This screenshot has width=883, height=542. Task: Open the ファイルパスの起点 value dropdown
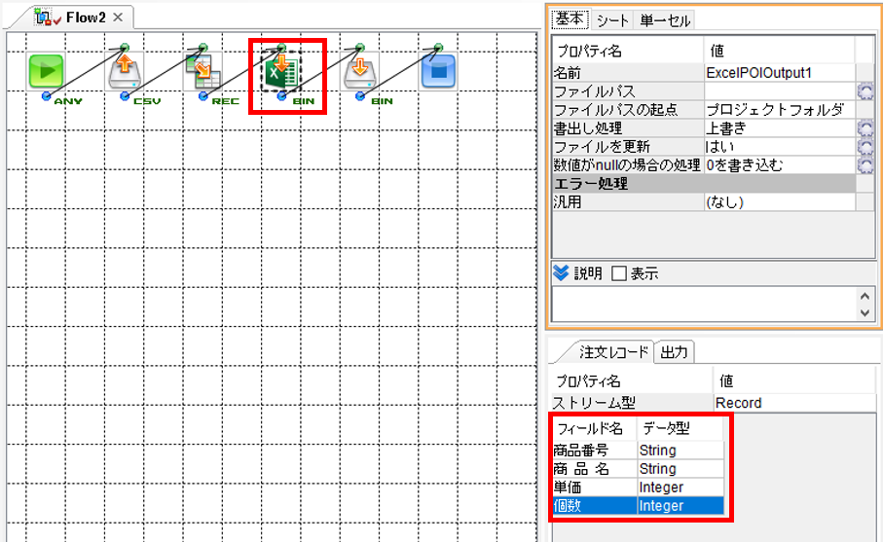pos(780,110)
